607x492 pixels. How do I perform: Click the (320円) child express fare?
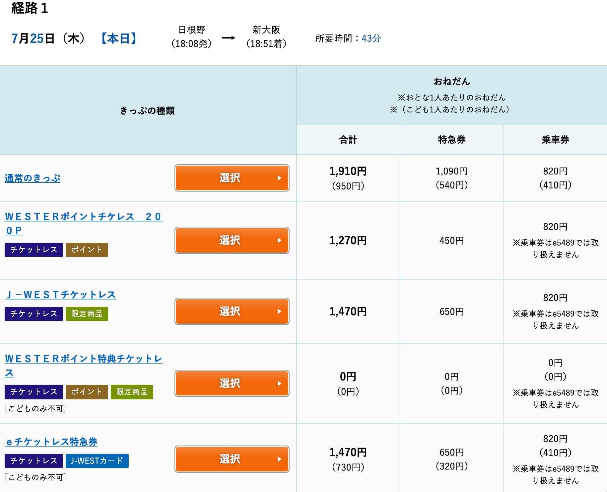click(452, 466)
